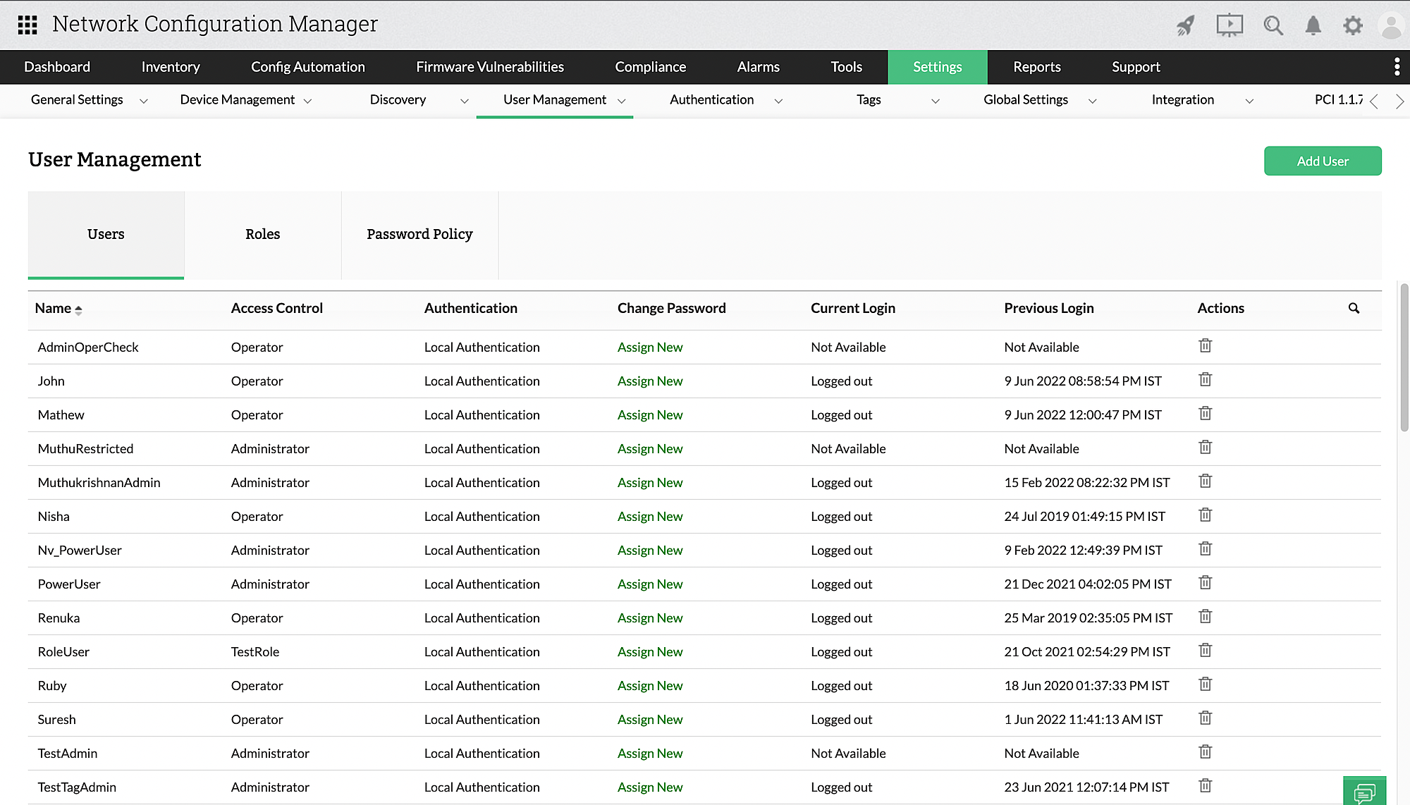The image size is (1410, 805).
Task: Expand the Authentication submenu chevron
Action: click(x=778, y=101)
